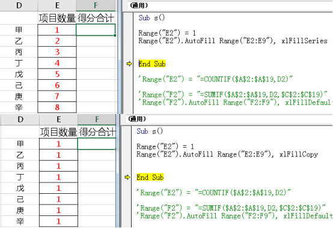Select column header E in the sheet numbered 1 to 8
The width and height of the screenshot is (333, 228).
tap(57, 5)
